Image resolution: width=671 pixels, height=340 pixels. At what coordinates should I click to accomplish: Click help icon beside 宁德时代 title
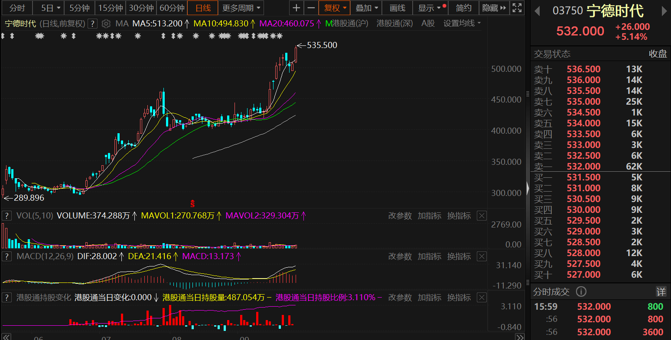[92, 23]
